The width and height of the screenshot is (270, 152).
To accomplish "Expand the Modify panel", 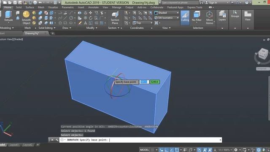I will (x=92, y=28).
